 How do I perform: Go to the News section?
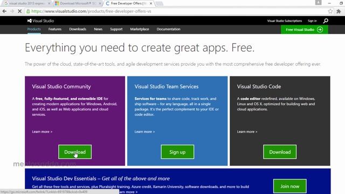[98, 29]
